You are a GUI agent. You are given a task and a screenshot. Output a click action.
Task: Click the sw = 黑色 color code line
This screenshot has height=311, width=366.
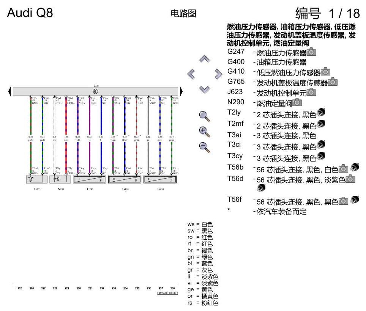click(x=200, y=231)
